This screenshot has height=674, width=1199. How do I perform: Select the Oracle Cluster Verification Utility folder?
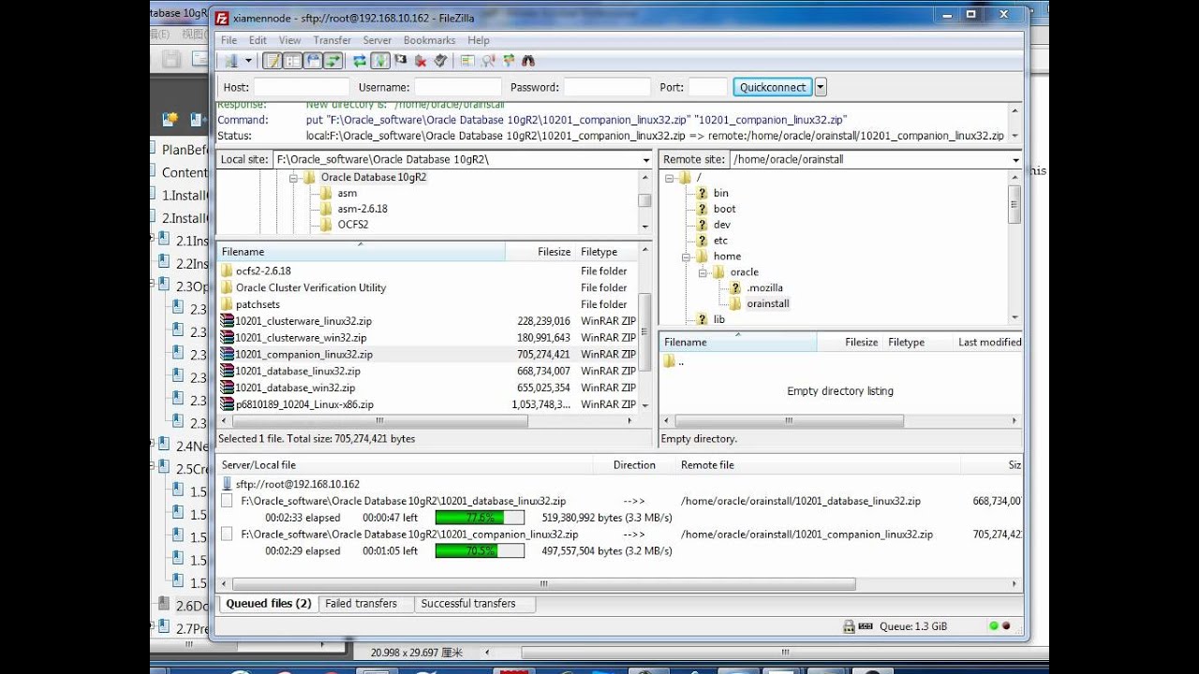pyautogui.click(x=310, y=287)
